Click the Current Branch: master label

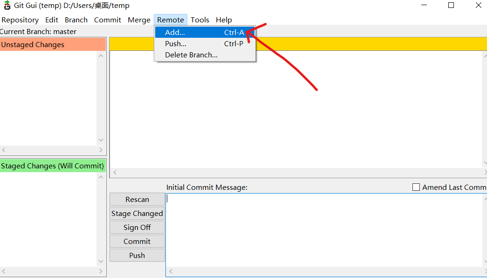(38, 32)
